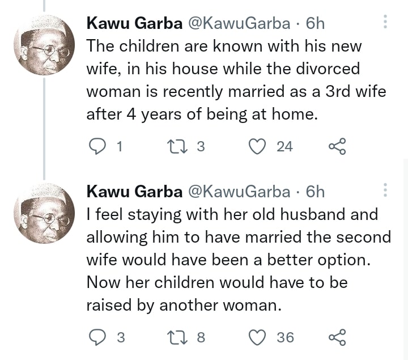Open the tweet text about the new wife
The height and width of the screenshot is (360, 408).
click(224, 80)
